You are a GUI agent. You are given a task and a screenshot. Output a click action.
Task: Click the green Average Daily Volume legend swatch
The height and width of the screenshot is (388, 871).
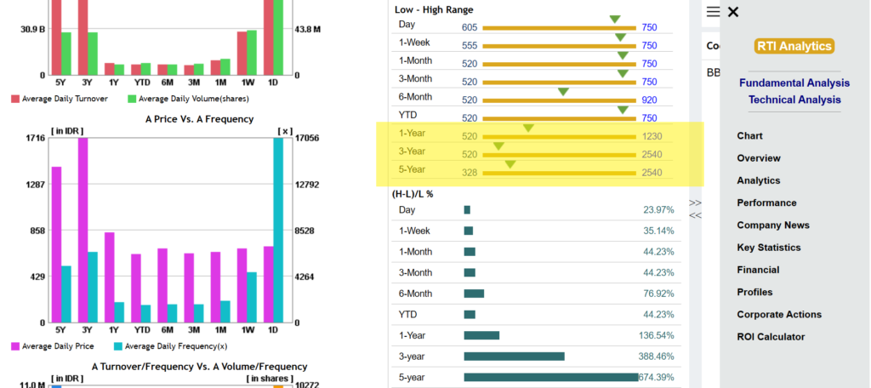point(132,99)
